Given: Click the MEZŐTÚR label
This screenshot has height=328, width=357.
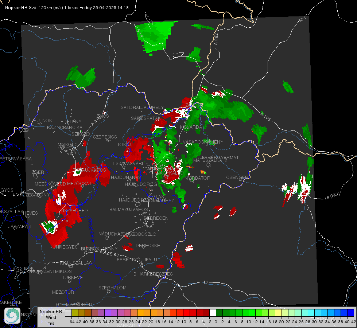Looking at the screenshot, I should (x=63, y=292).
